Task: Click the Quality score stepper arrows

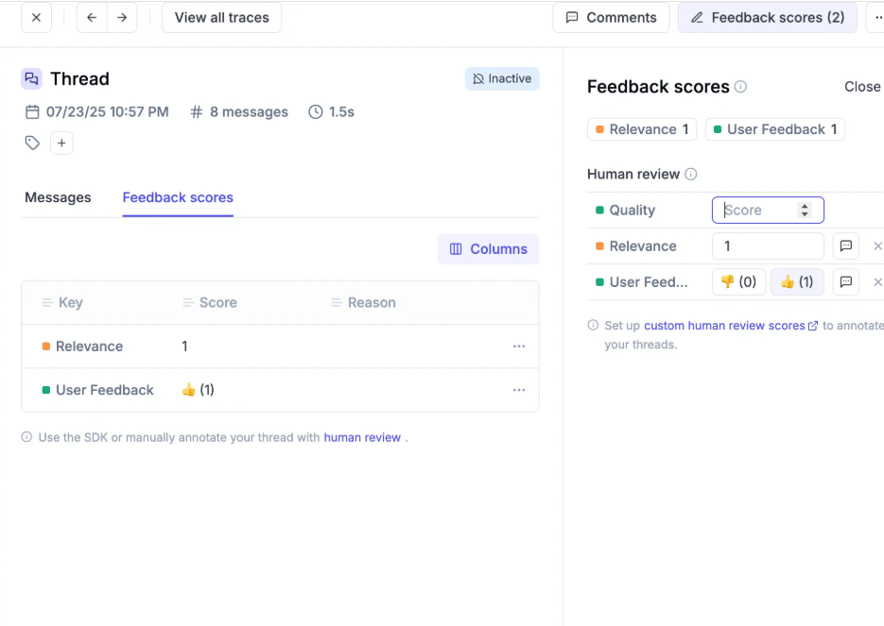Action: (805, 210)
